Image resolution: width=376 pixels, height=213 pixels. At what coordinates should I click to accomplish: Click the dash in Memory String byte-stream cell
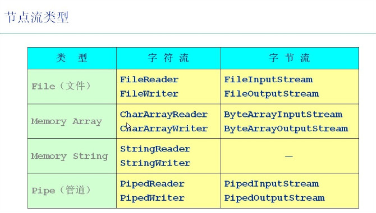pyautogui.click(x=289, y=157)
